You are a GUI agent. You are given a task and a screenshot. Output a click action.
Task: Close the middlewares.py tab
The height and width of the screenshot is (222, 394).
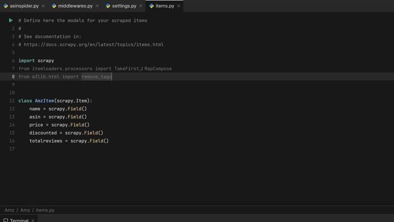[97, 6]
